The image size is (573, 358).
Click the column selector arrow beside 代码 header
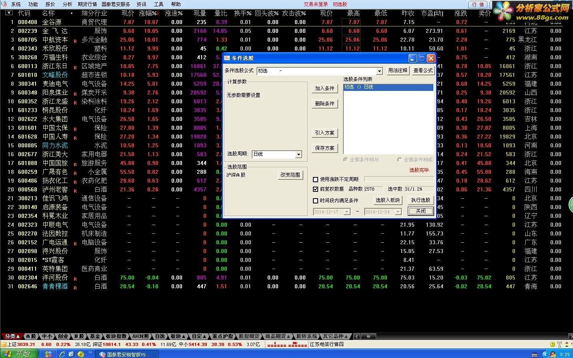coord(9,13)
